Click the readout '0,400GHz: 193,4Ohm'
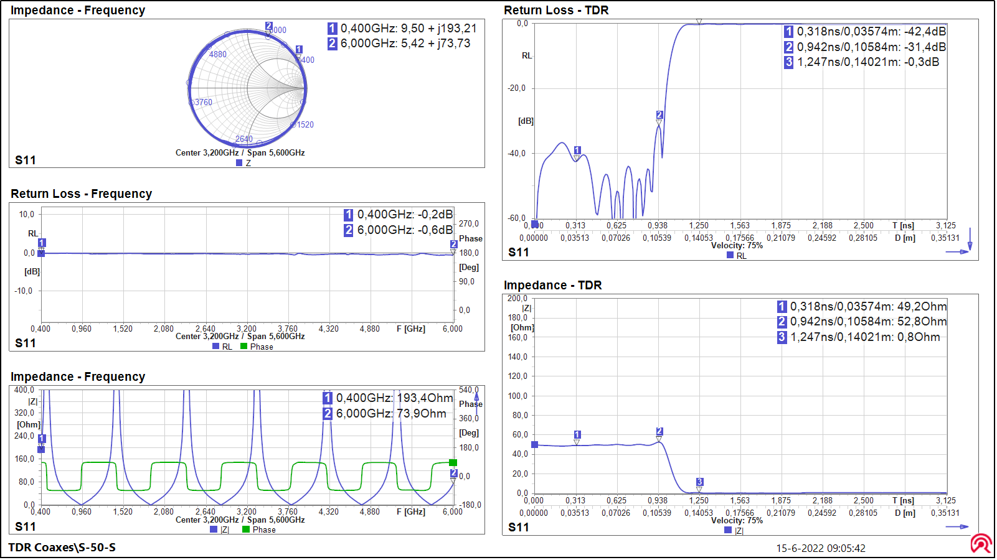Viewport: 997px width, 560px height. (394, 398)
